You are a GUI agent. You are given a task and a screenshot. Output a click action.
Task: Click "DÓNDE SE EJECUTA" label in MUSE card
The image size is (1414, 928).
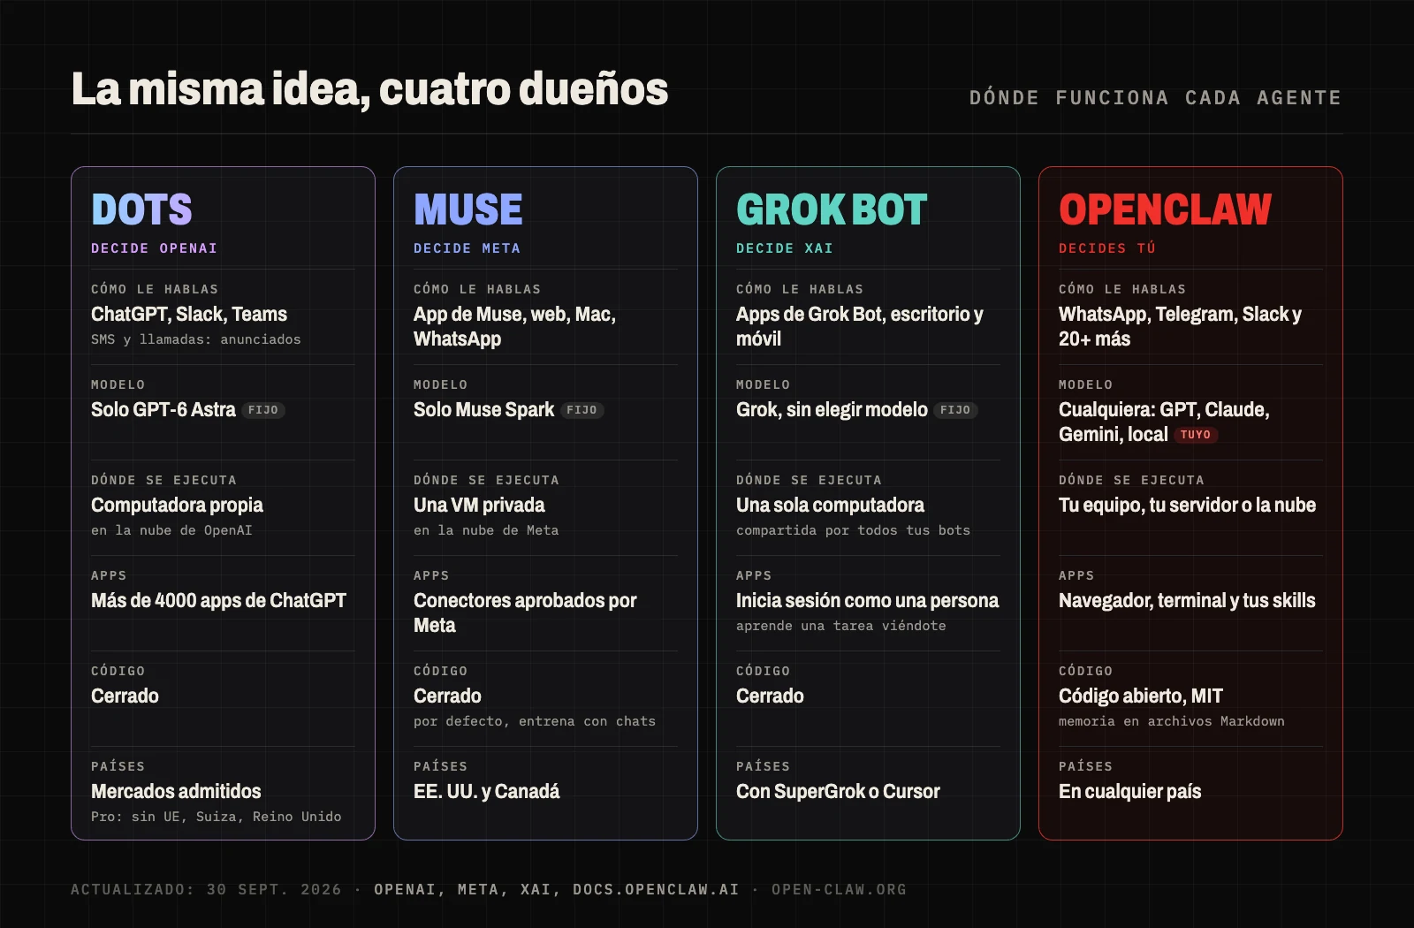pos(486,480)
